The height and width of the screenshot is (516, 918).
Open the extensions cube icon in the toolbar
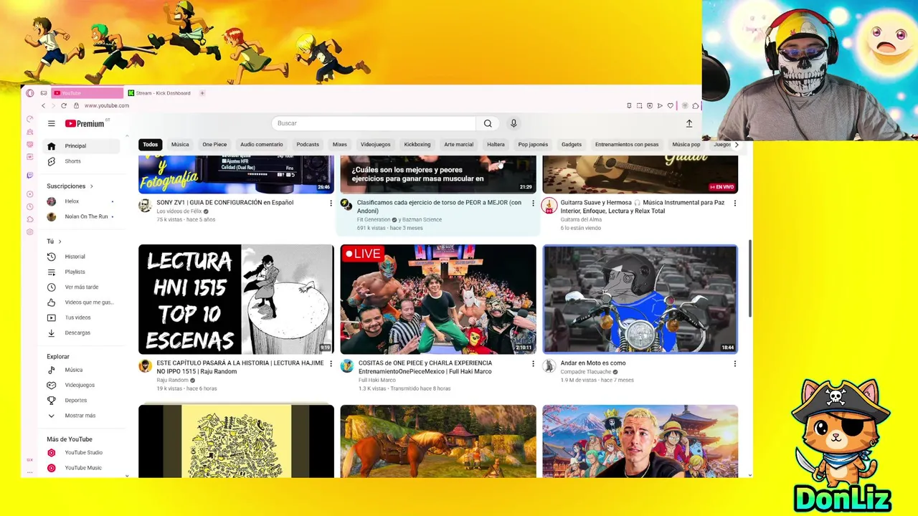tap(696, 105)
